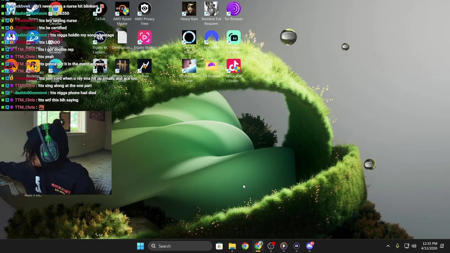Open the play-button media app in taskbar
This screenshot has width=450, height=253.
point(284,246)
